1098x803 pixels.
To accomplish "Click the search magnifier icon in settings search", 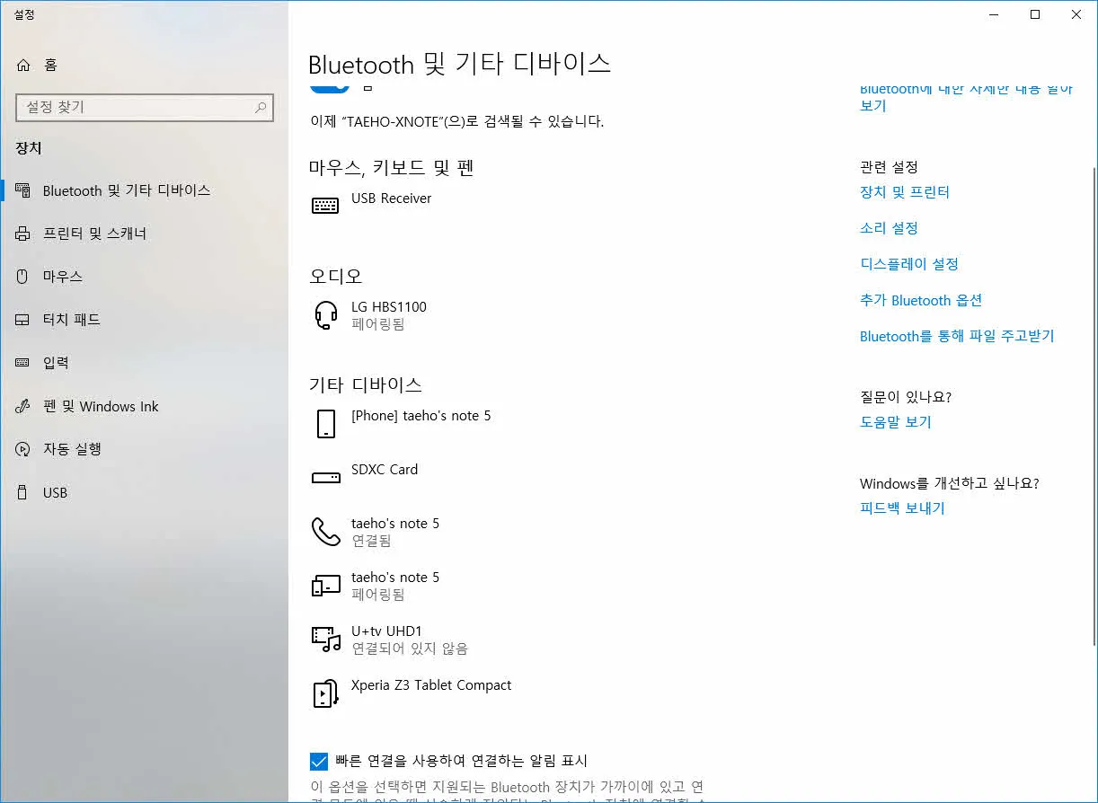I will 261,108.
